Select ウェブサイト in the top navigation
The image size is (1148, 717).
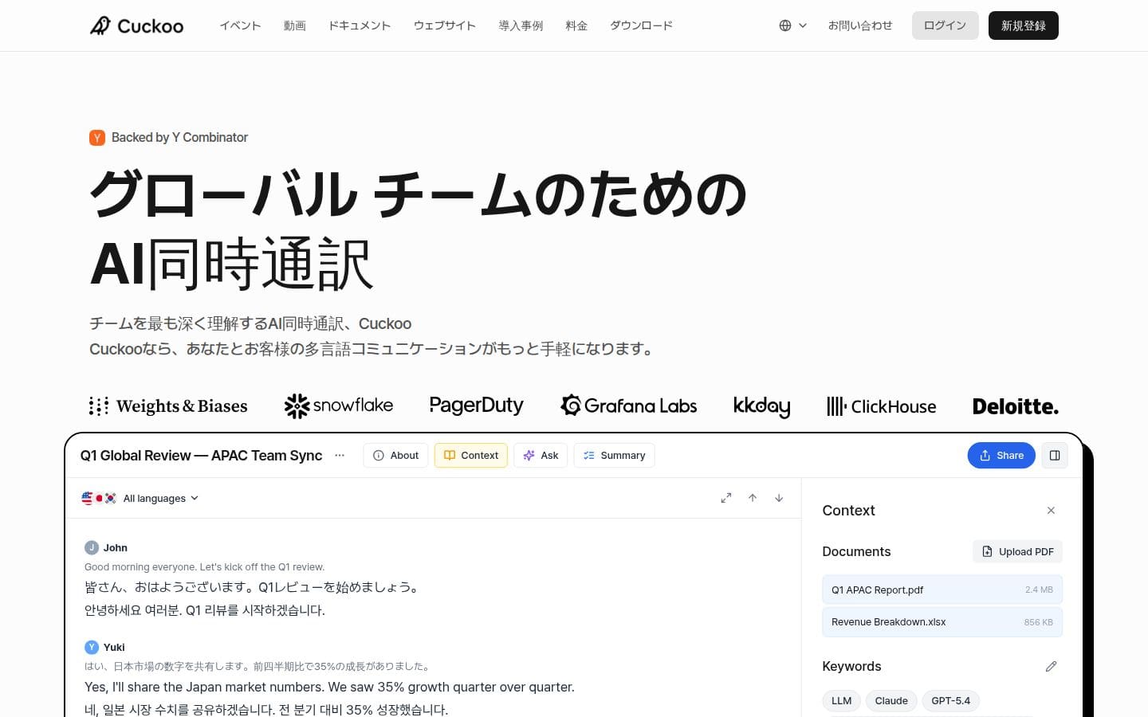[x=445, y=25]
